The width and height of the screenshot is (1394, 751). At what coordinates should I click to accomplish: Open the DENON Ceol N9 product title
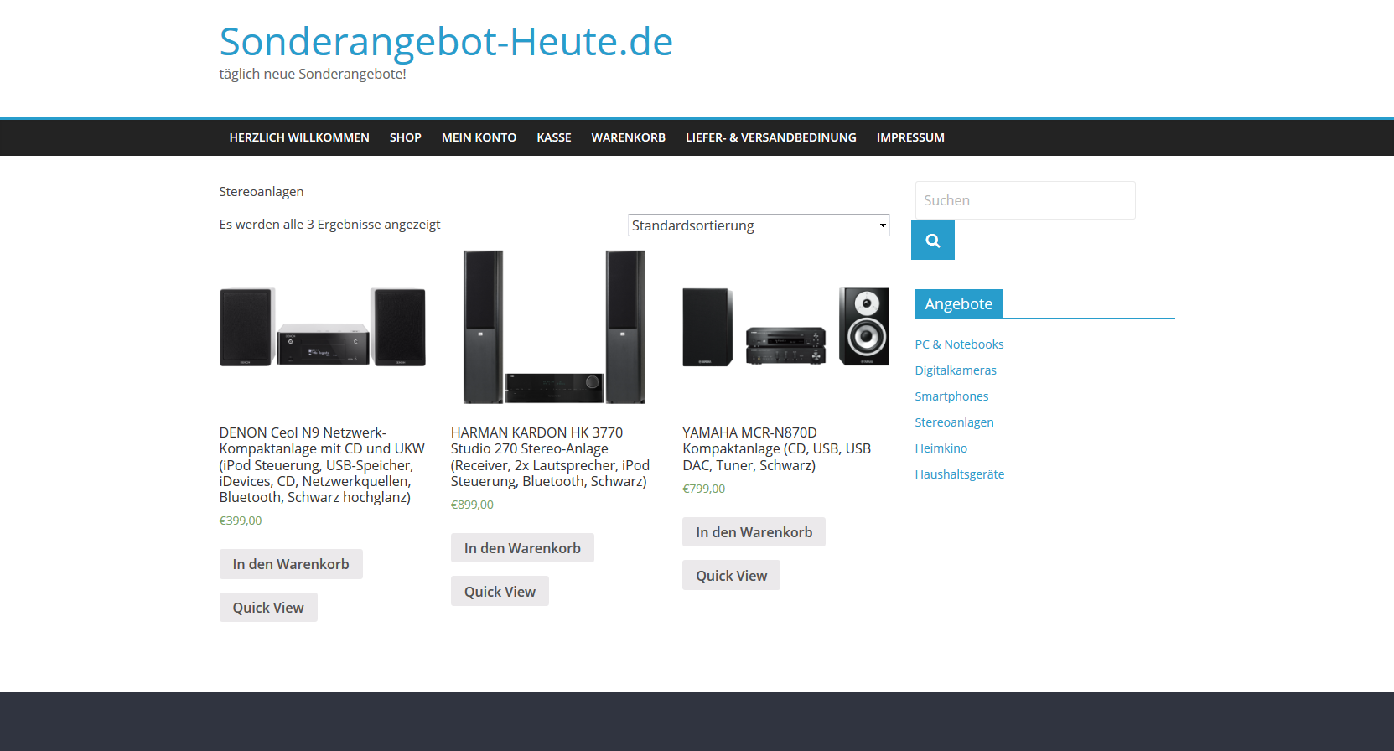[x=323, y=465]
